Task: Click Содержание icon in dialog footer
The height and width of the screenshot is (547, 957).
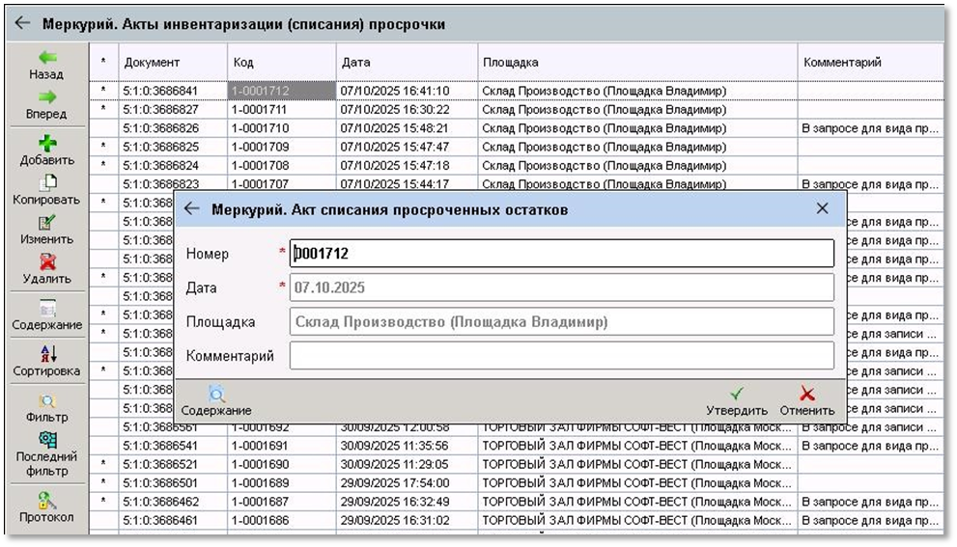Action: coord(216,394)
